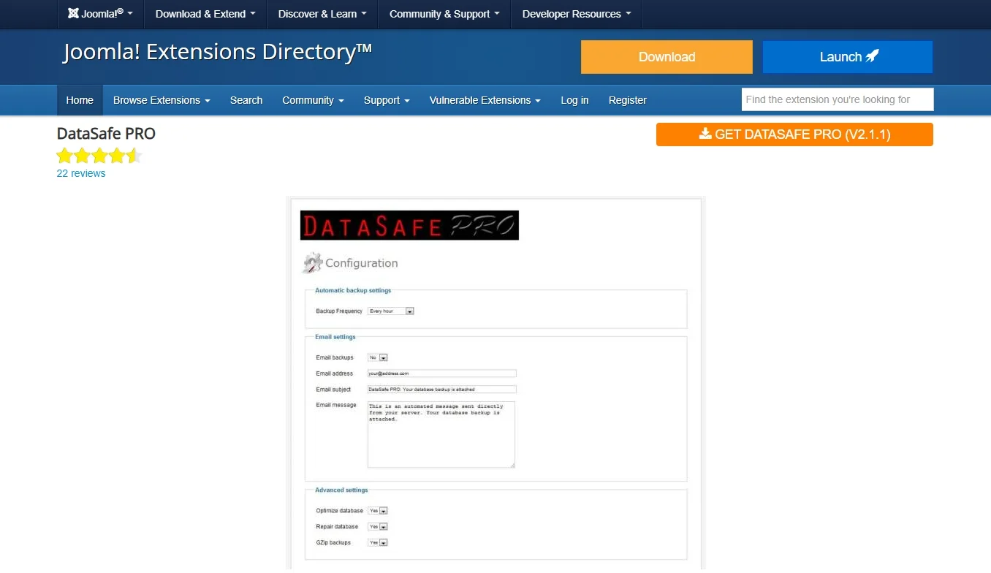
Task: Go to the Home tab
Action: [80, 100]
